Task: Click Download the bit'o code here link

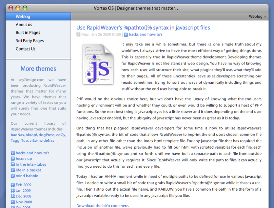Action: click(102, 206)
